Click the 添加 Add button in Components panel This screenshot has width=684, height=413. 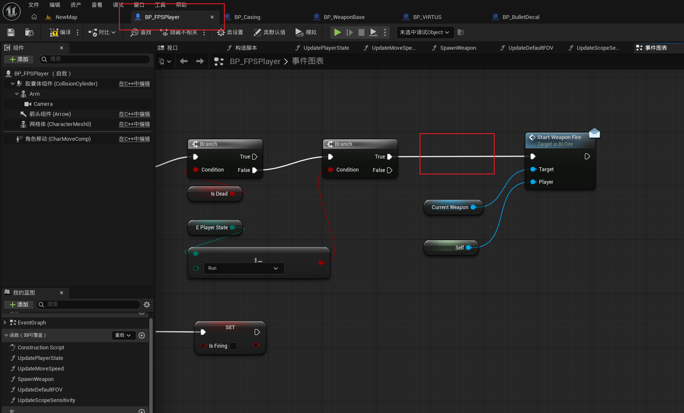point(19,59)
